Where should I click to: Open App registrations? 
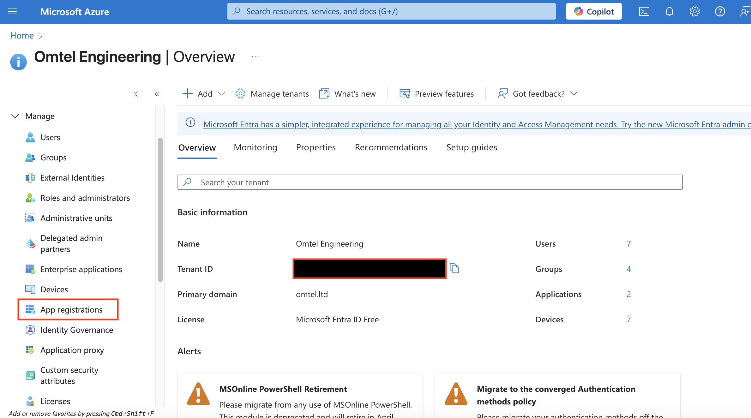(x=71, y=310)
